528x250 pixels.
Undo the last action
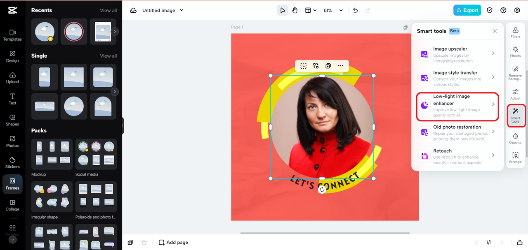[356, 10]
